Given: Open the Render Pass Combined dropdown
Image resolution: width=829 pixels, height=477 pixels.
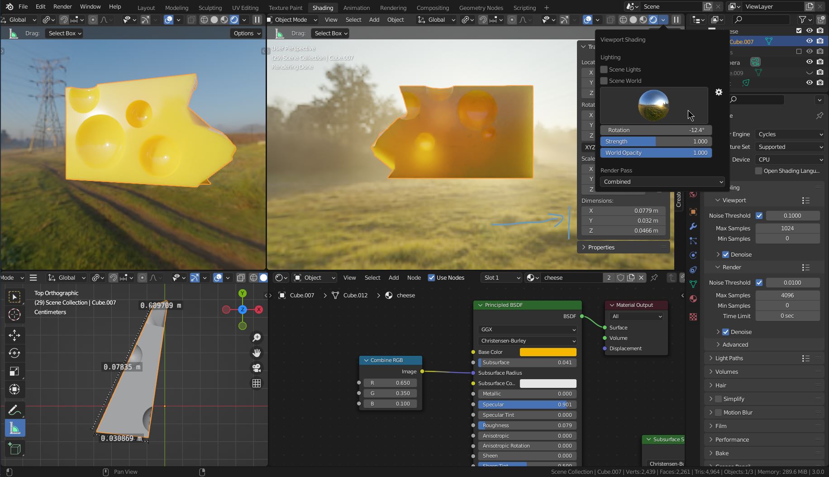Looking at the screenshot, I should 662,182.
